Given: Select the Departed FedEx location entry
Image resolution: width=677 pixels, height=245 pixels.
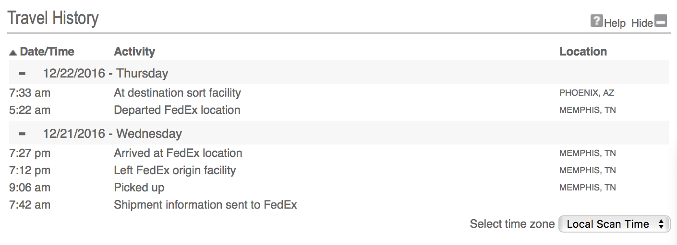Looking at the screenshot, I should point(177,110).
